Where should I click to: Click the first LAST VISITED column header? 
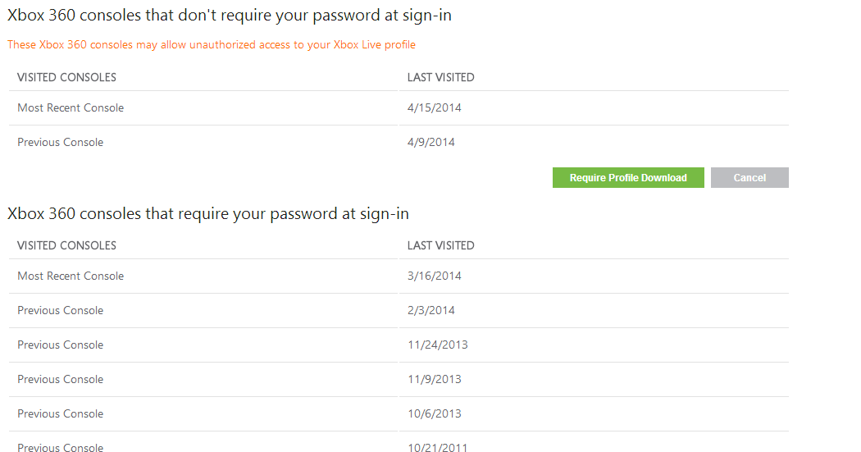(x=441, y=78)
